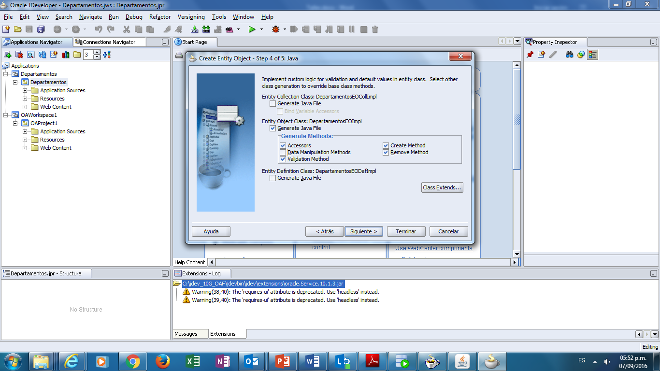This screenshot has height=371, width=660.
Task: Open the Refactor menu
Action: (x=160, y=17)
